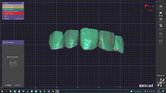Click the ДАЛЕЕ next button
Image resolution: width=166 pixels, height=93 pixels.
[18, 85]
